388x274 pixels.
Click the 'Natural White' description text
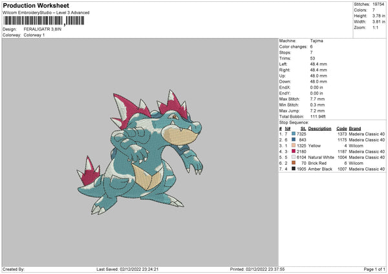(321, 157)
